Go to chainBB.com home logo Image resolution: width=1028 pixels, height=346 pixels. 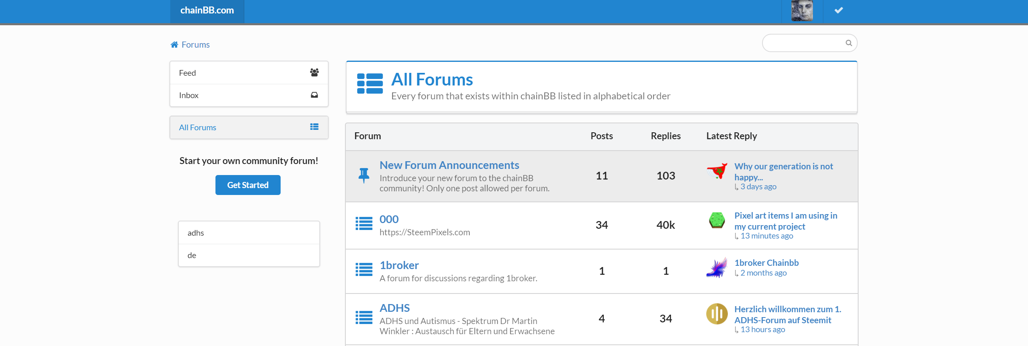coord(207,11)
